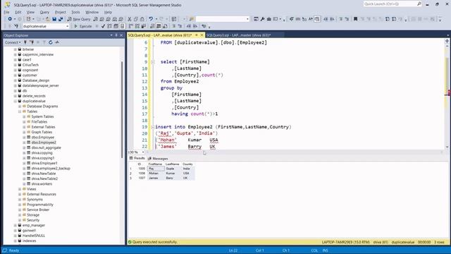This screenshot has height=254, width=451.
Task: Click Uncomment selected lines icon
Action: tap(180, 26)
